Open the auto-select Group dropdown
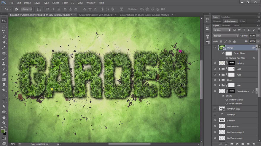261x146 pixels. click(27, 9)
